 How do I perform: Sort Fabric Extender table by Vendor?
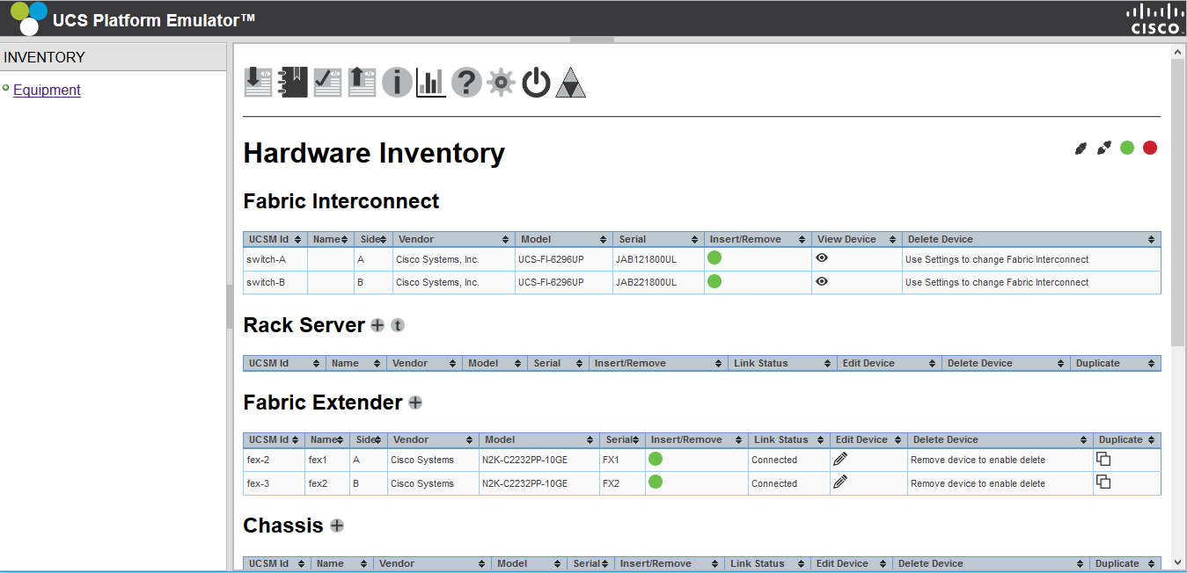(x=434, y=439)
